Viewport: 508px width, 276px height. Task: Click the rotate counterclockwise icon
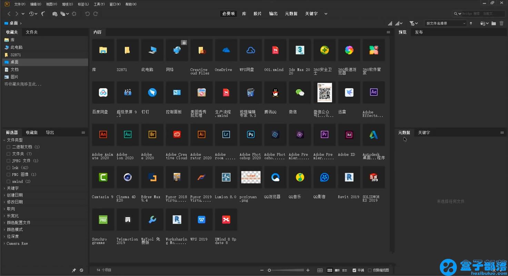pyautogui.click(x=87, y=14)
